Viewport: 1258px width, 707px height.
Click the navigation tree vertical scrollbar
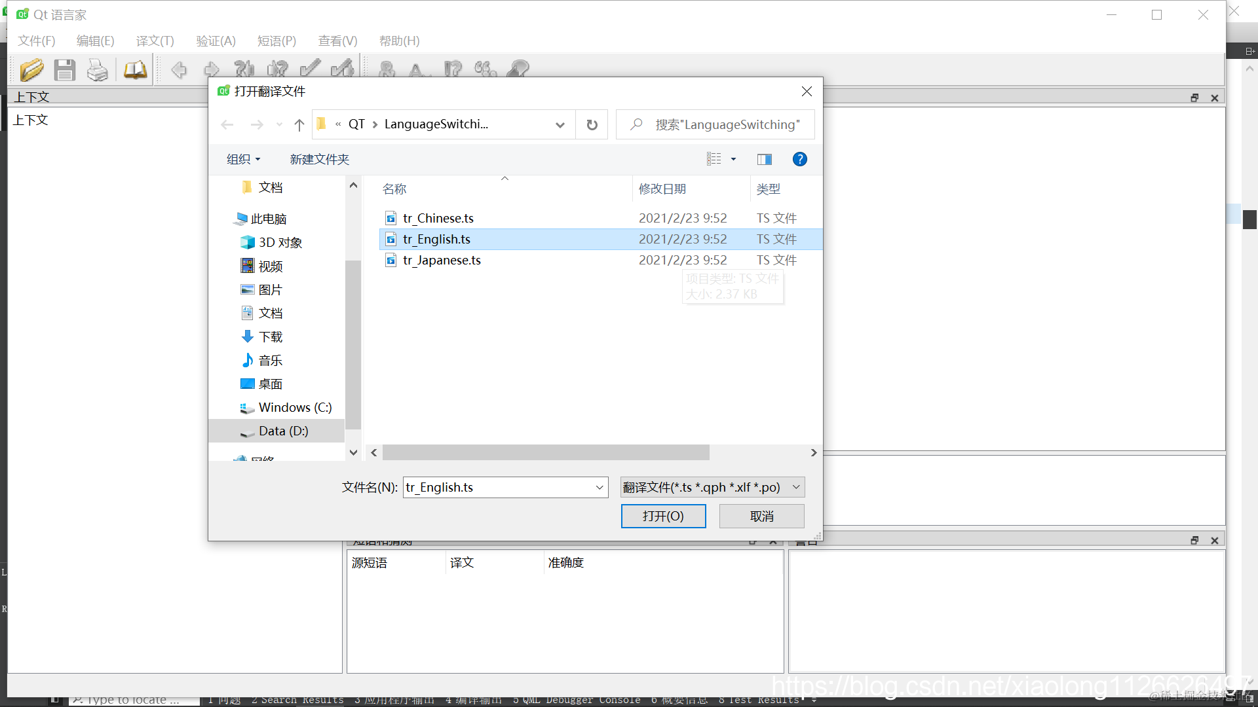point(353,345)
